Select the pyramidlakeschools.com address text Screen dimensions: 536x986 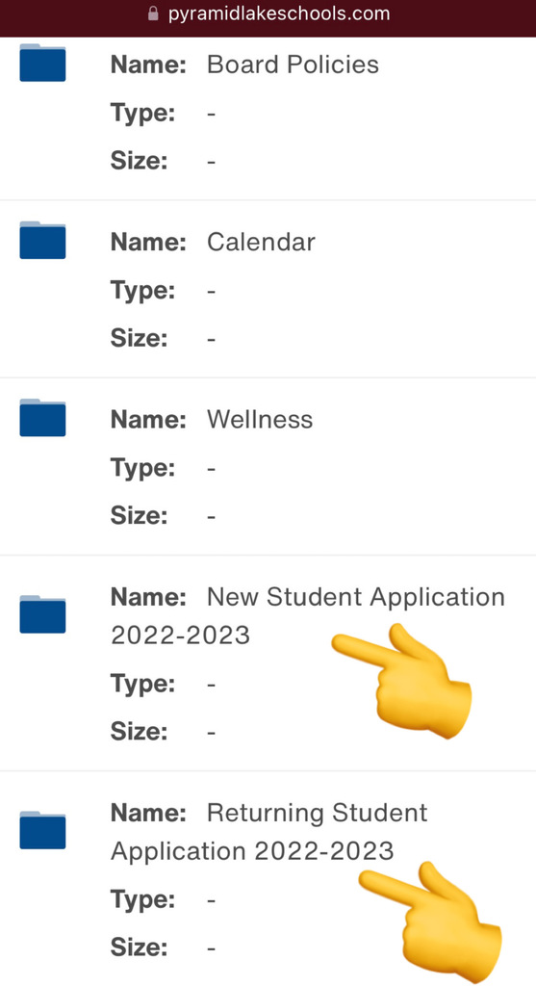[x=278, y=13]
